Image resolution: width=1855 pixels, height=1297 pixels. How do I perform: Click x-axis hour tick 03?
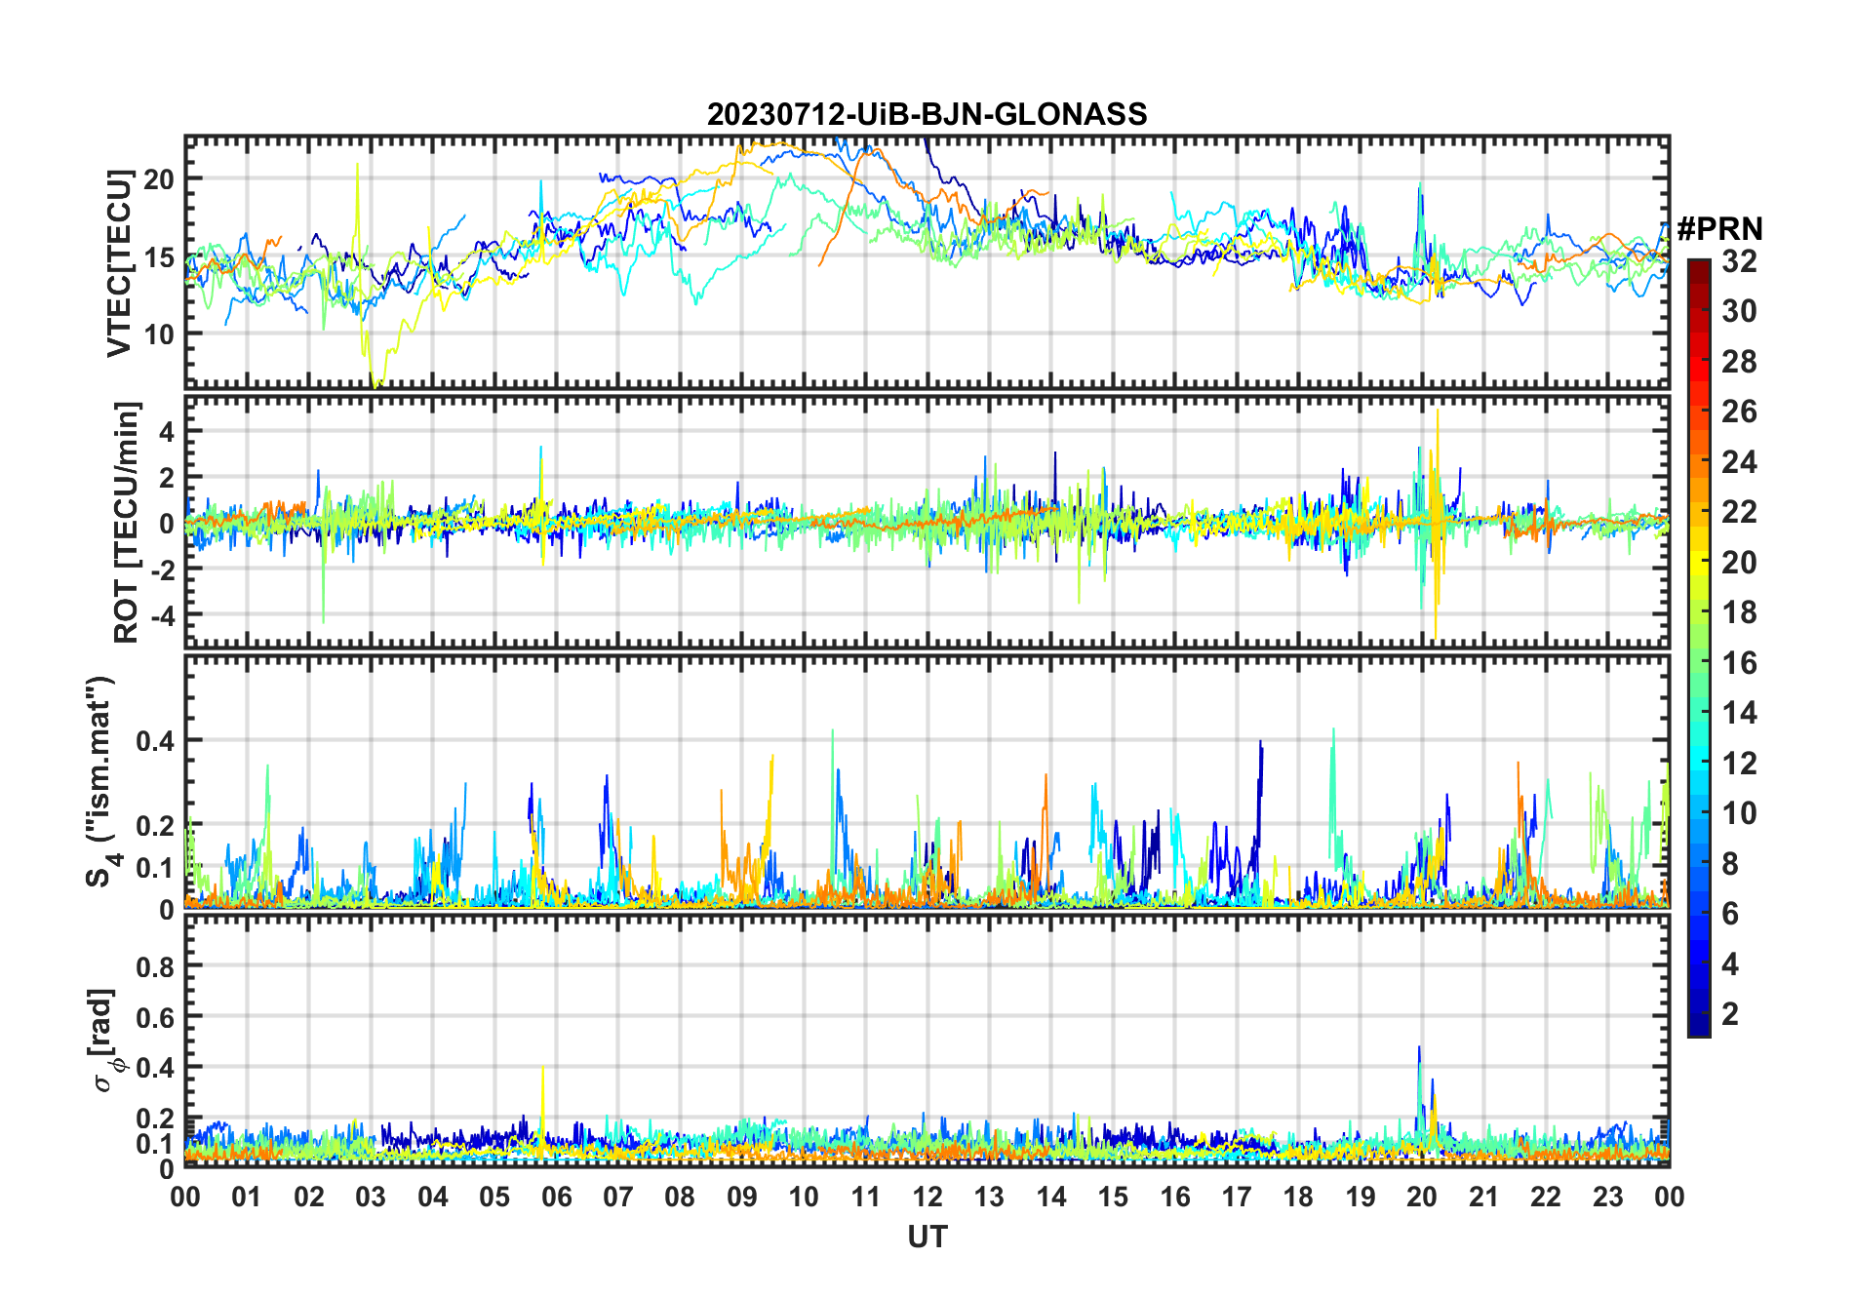(371, 1197)
